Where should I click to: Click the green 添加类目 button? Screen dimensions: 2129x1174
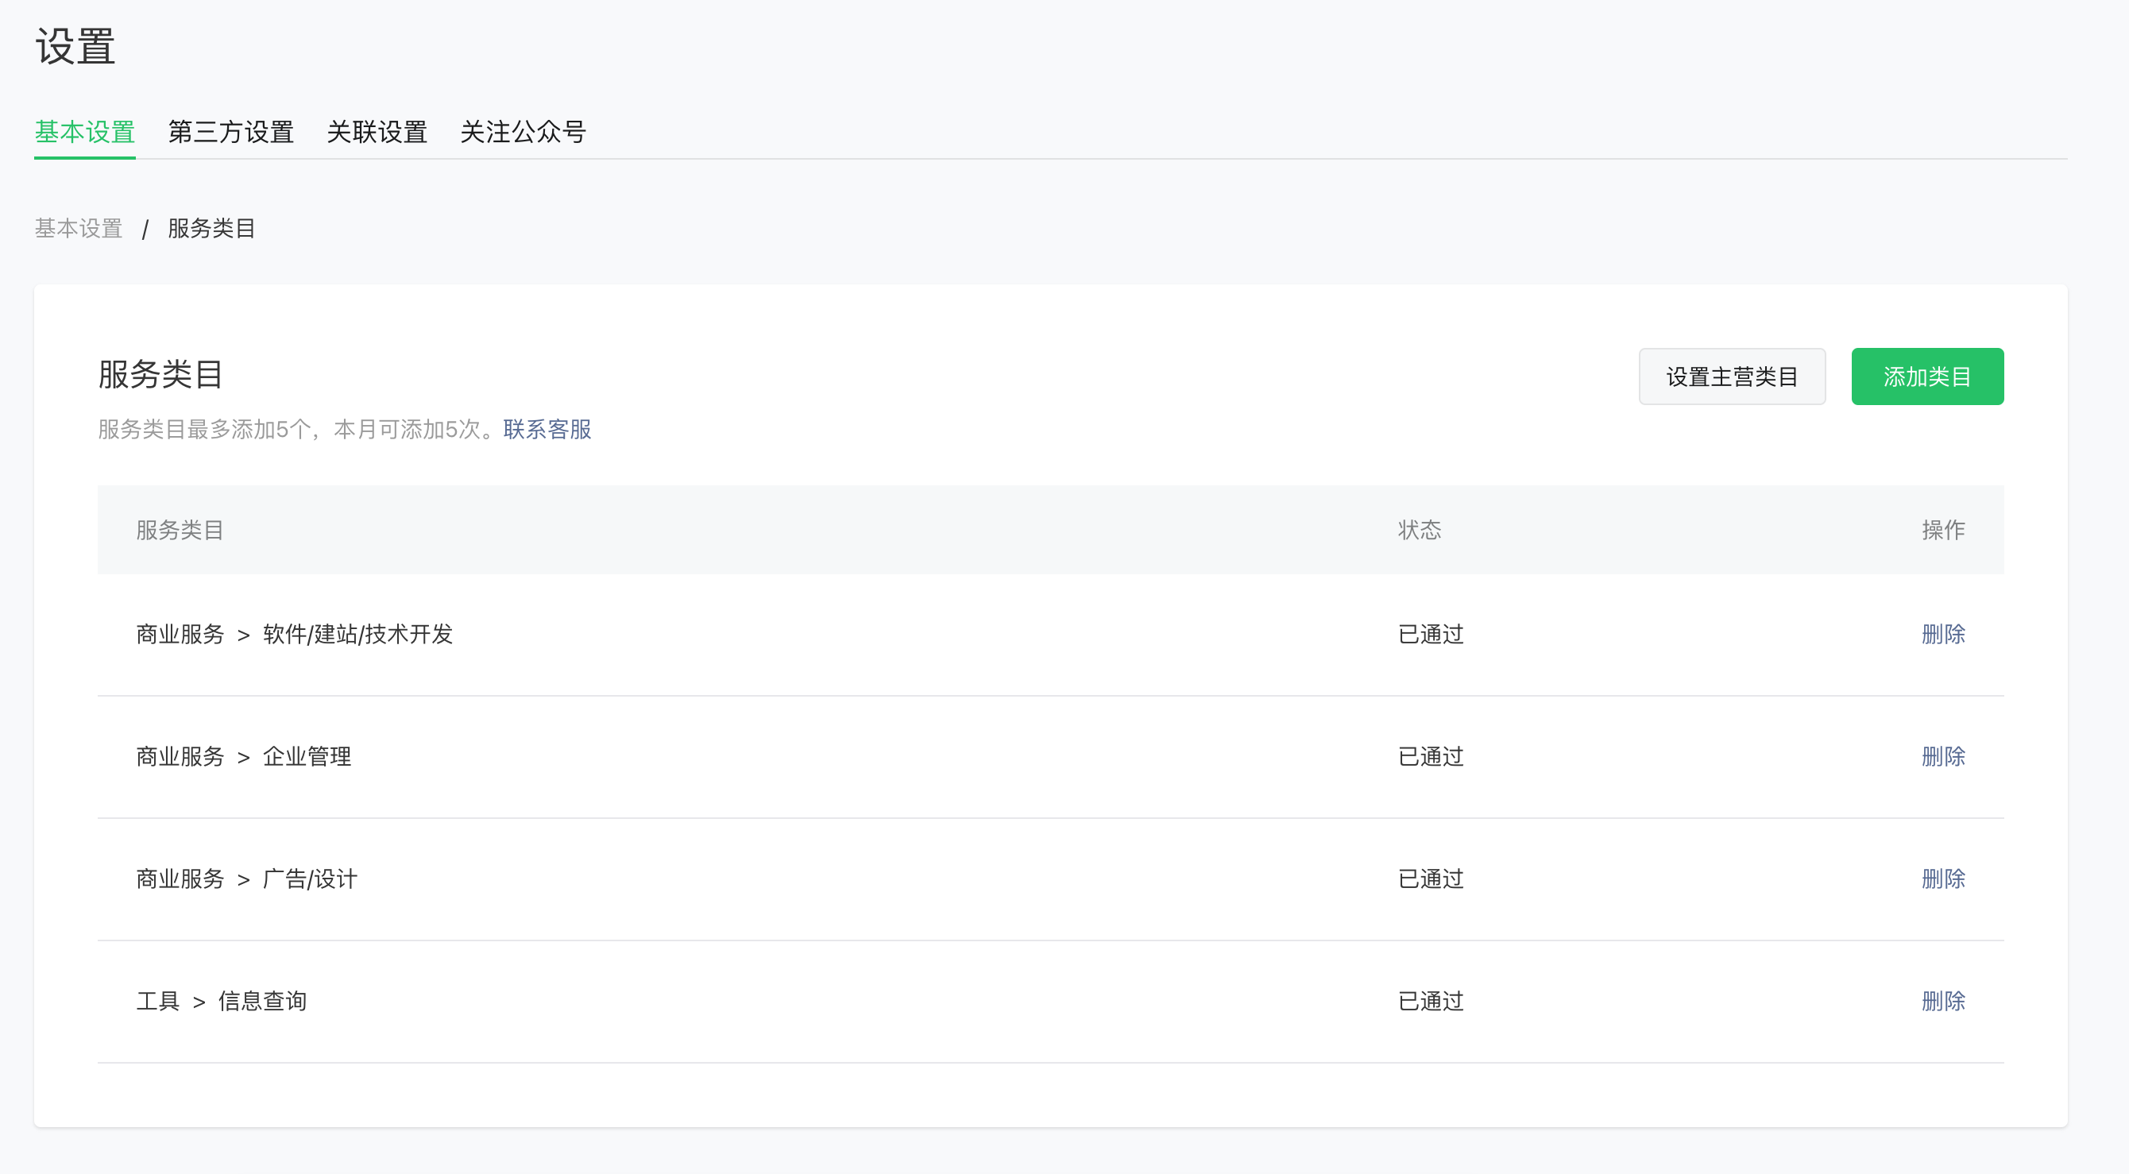(x=1927, y=377)
